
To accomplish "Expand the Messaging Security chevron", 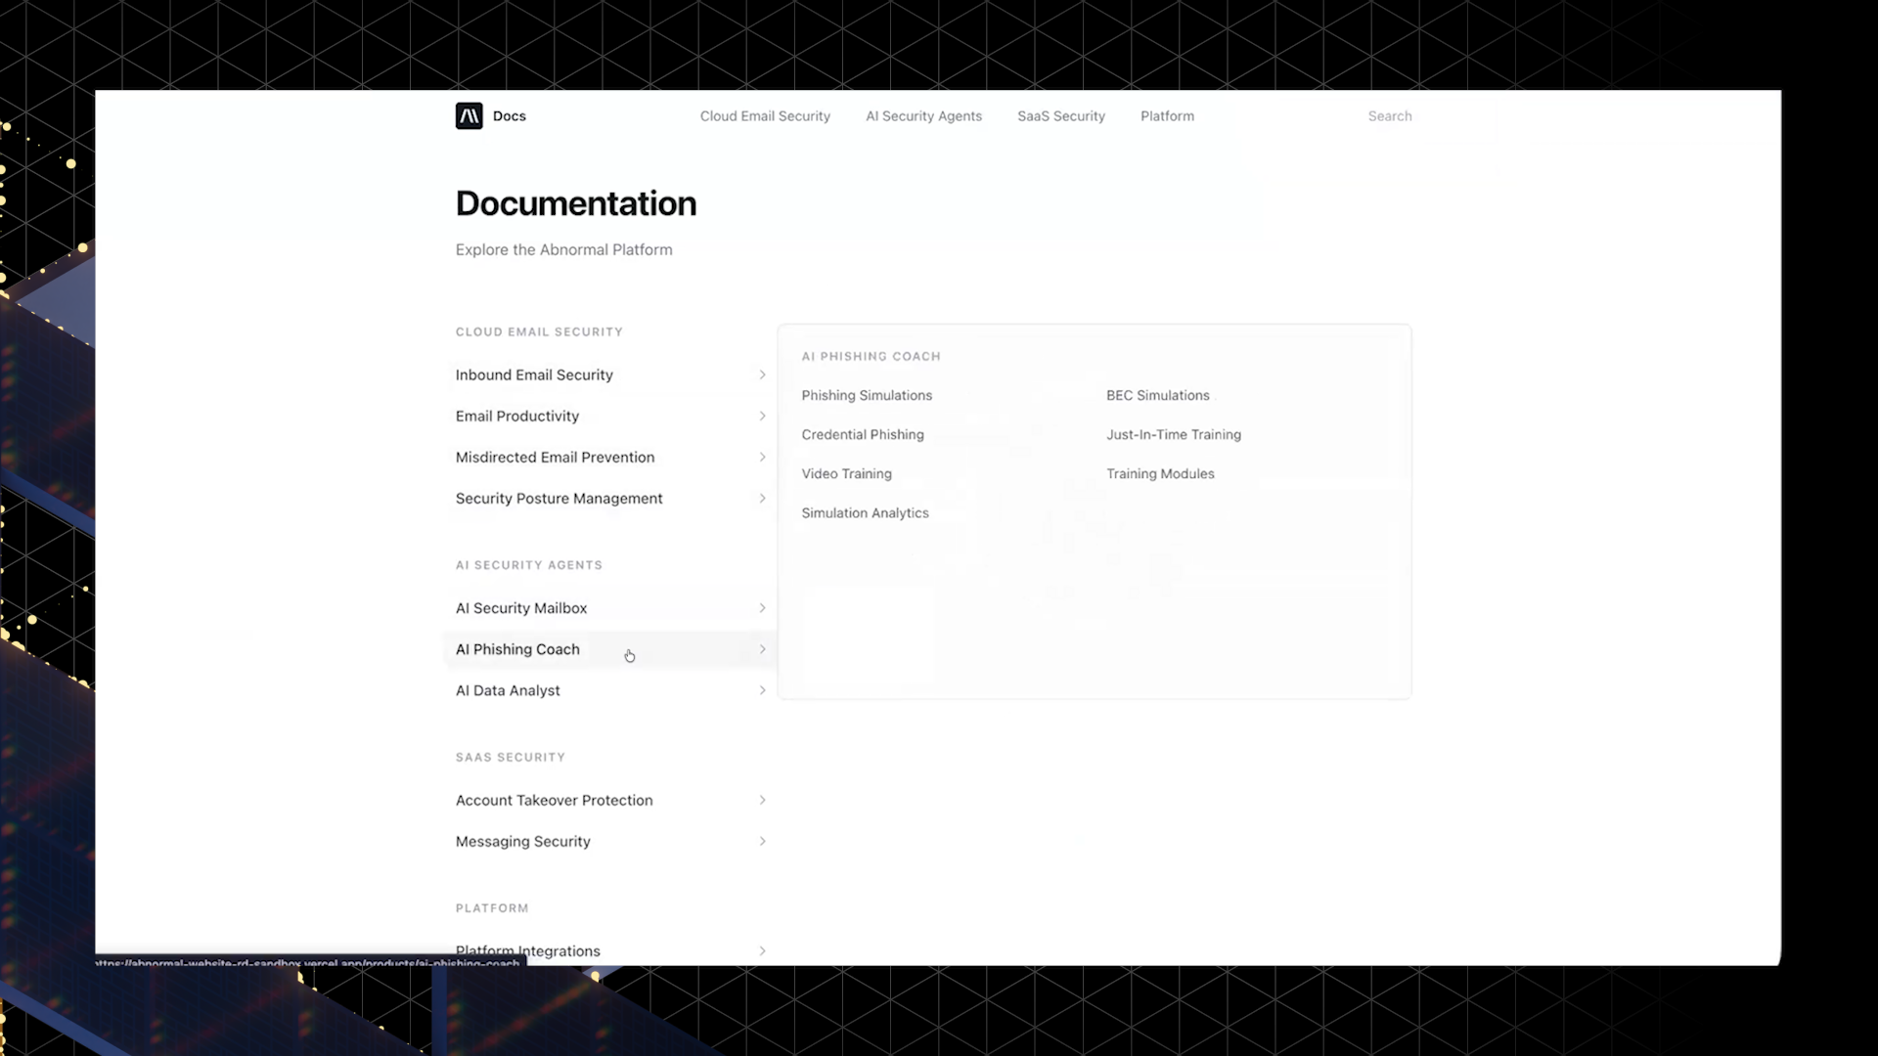I will (762, 842).
